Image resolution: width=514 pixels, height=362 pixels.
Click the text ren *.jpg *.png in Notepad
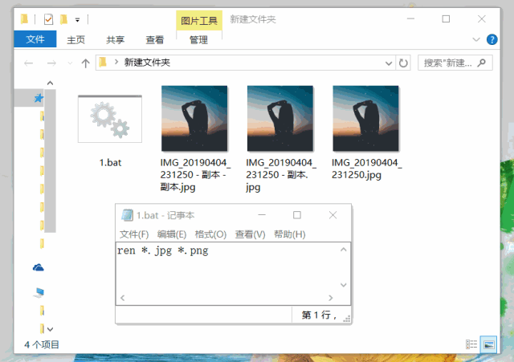pyautogui.click(x=163, y=251)
